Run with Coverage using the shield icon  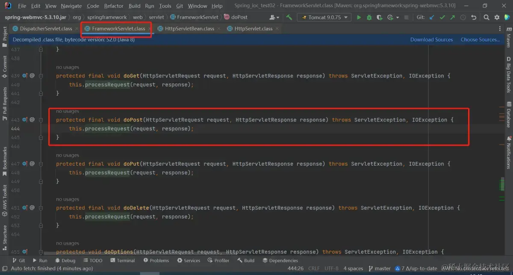[x=379, y=17]
